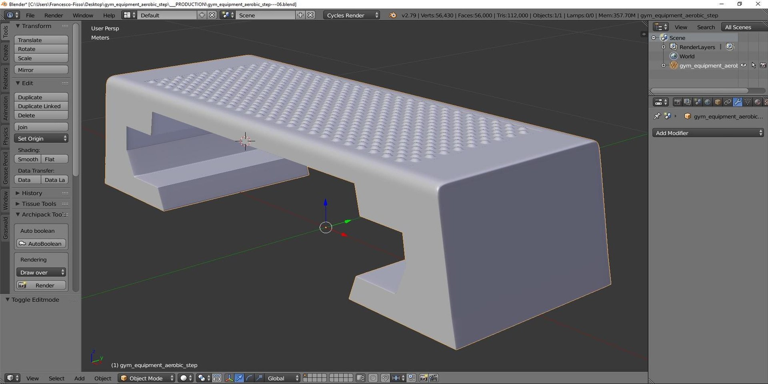Open the Cycles Render engine dropdown

coord(351,15)
